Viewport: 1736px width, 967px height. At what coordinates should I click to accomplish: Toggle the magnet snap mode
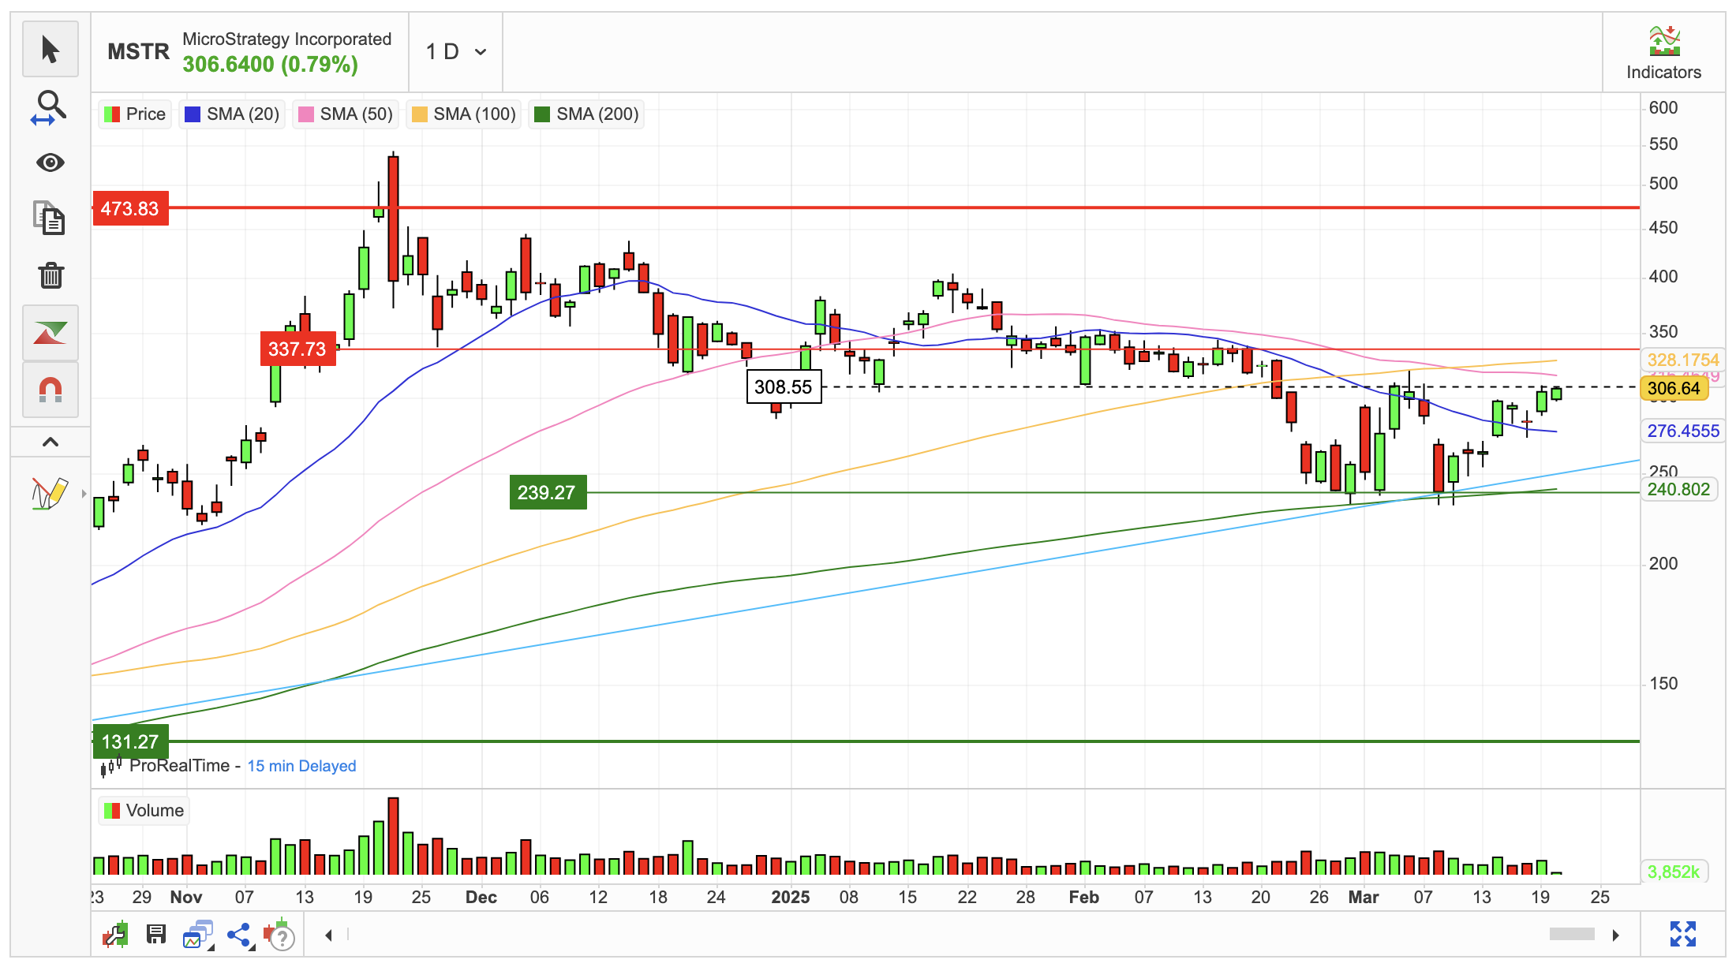[x=51, y=390]
